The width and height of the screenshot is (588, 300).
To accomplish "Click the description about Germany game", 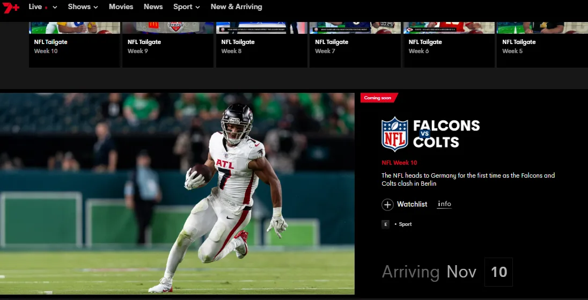I will [x=468, y=180].
